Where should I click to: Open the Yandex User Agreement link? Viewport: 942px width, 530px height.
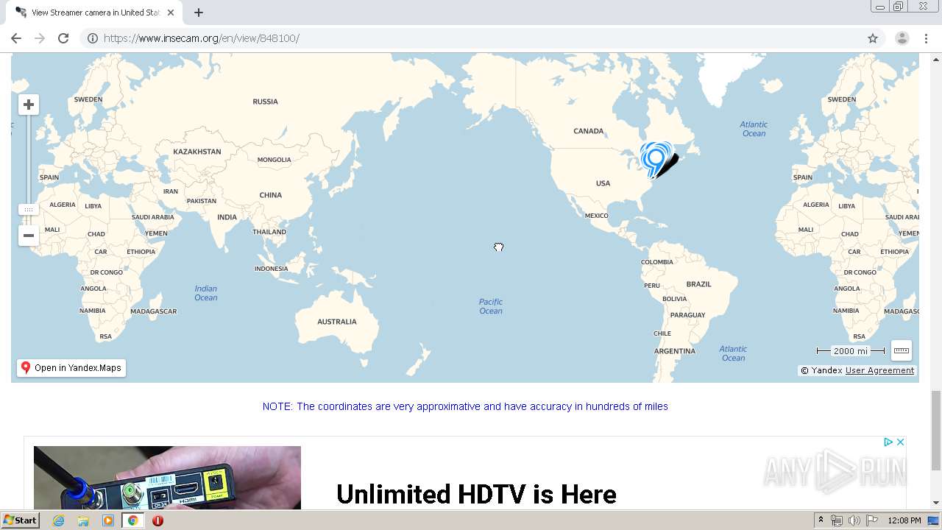[x=879, y=370]
